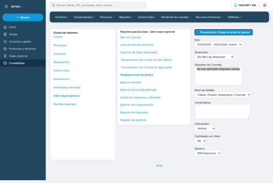The width and height of the screenshot is (273, 183).
Task: Open the Procesos menu
Action: pos(107,17)
